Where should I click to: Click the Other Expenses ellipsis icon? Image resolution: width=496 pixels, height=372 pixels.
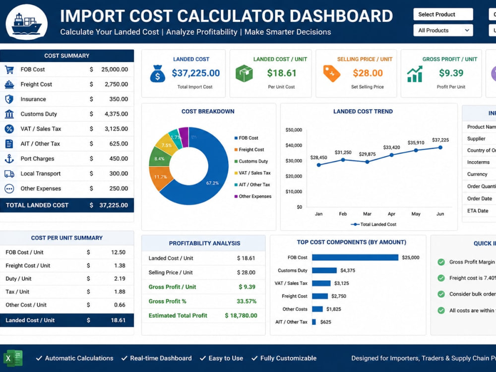pos(9,188)
